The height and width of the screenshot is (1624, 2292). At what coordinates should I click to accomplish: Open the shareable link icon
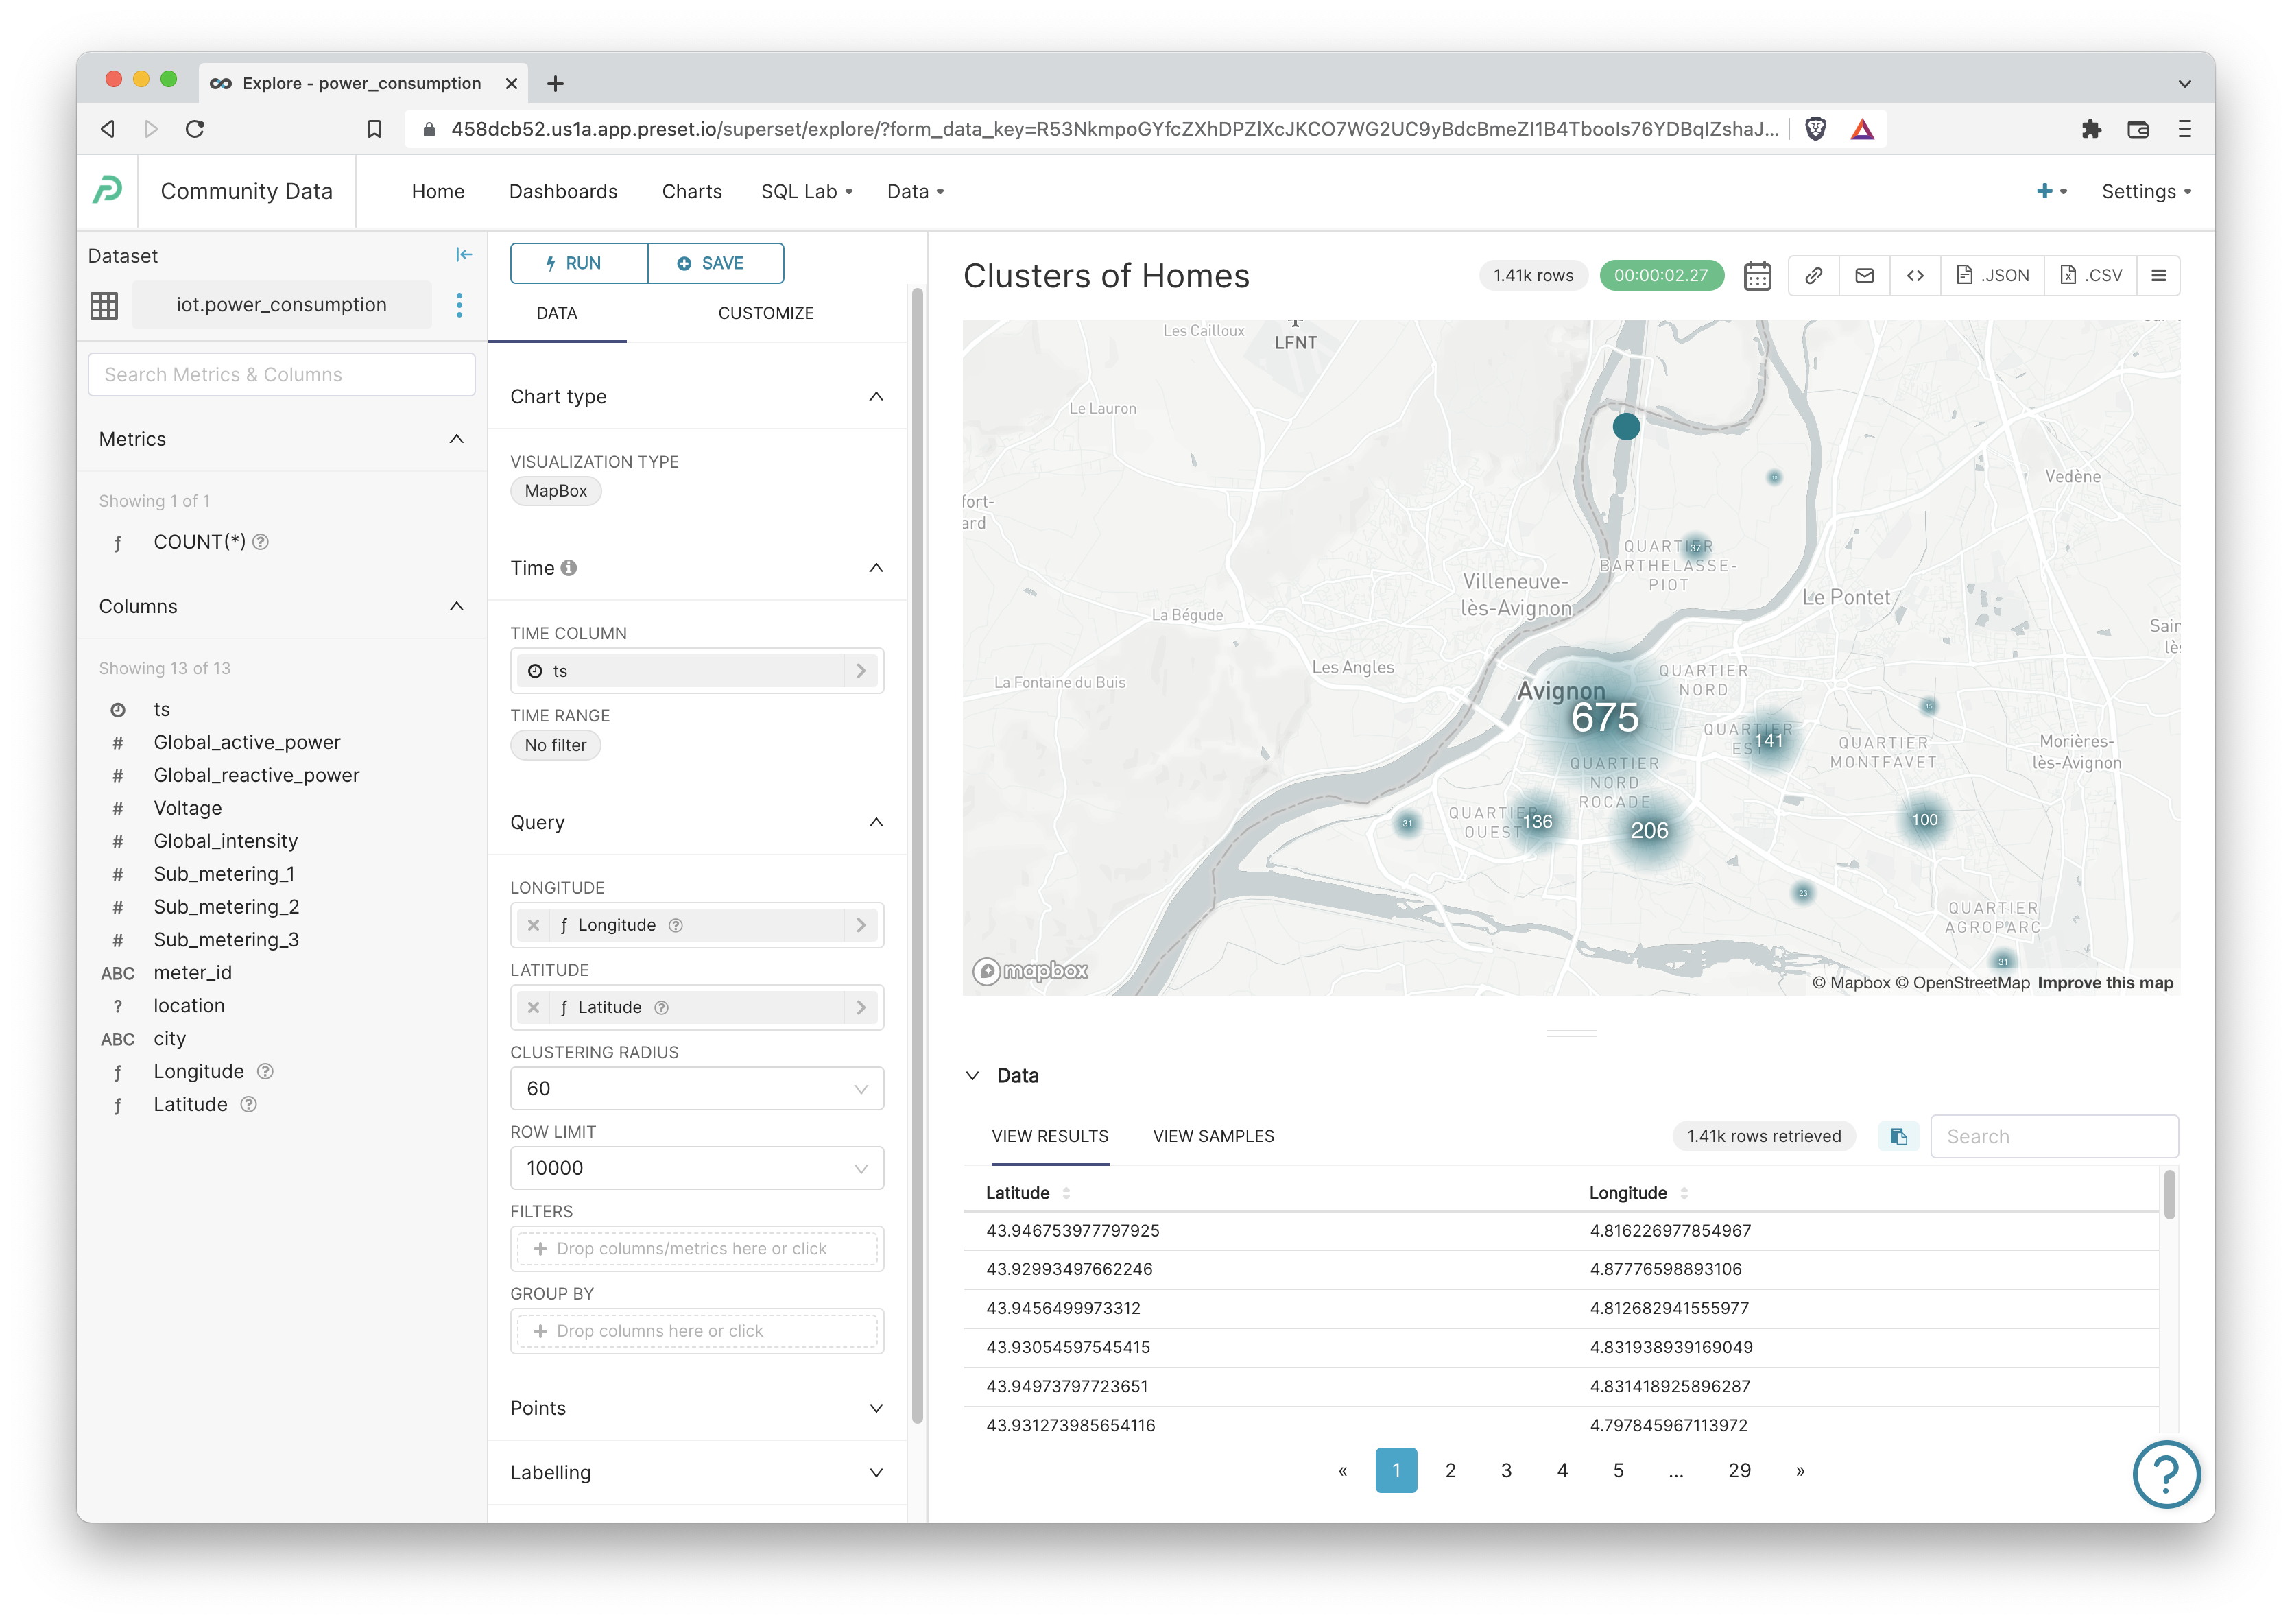tap(1813, 275)
